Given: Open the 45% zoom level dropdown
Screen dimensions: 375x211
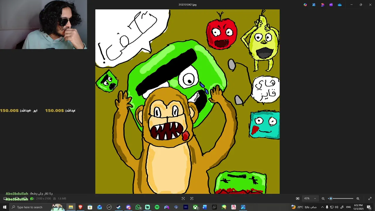Looking at the screenshot, I should coord(310,198).
